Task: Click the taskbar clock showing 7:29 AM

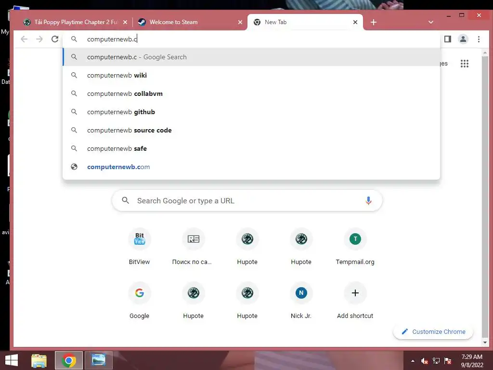Action: [x=472, y=361]
